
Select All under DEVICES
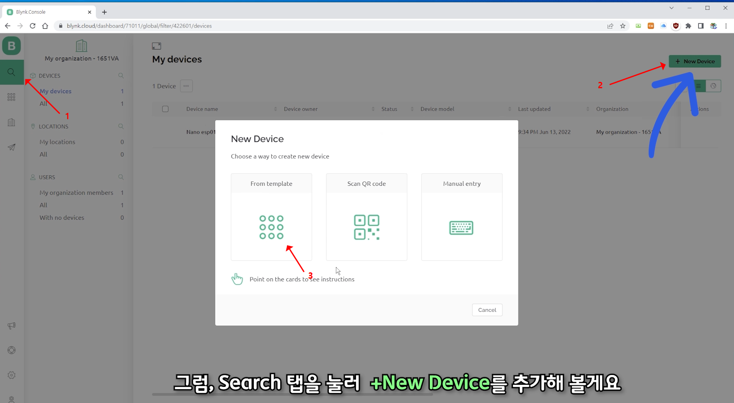[x=43, y=104]
